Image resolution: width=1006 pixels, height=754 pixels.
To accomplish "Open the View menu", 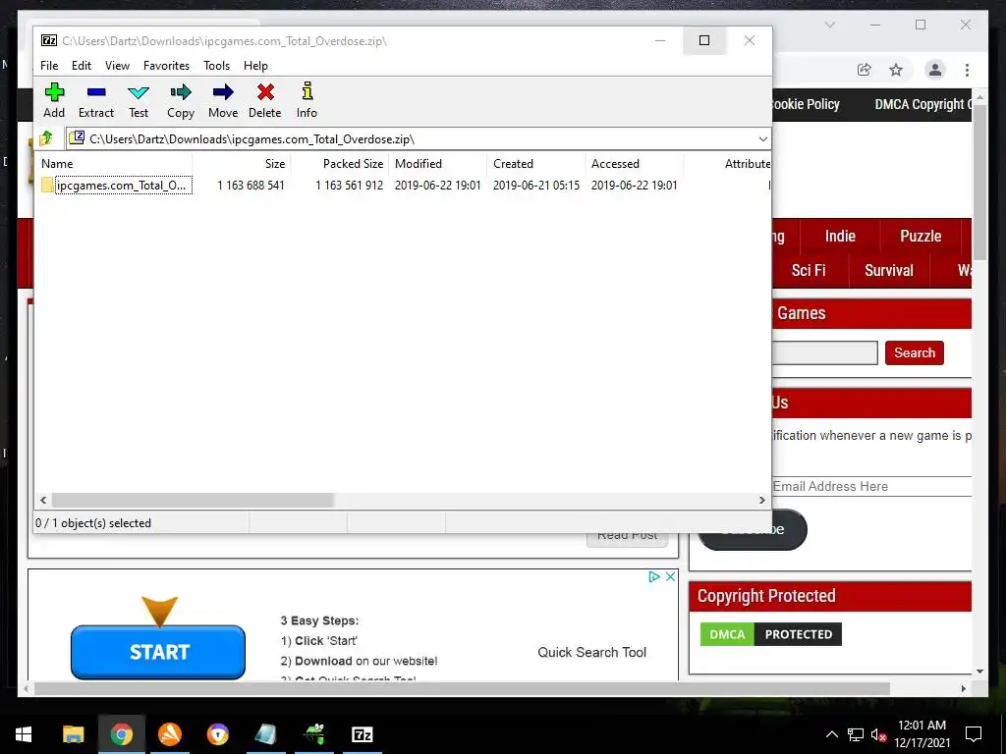I will click(118, 66).
